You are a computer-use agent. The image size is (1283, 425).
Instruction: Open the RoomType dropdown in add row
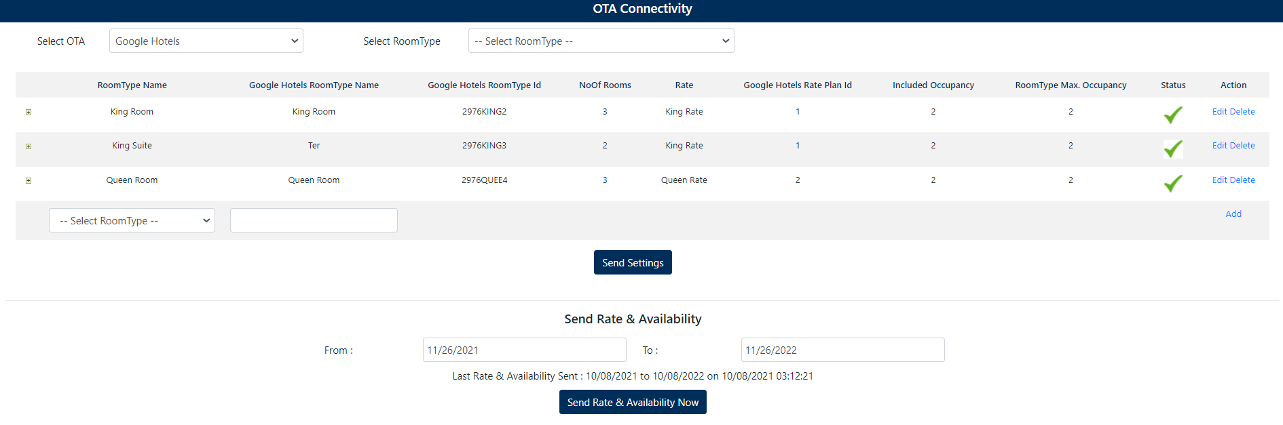[x=132, y=221]
